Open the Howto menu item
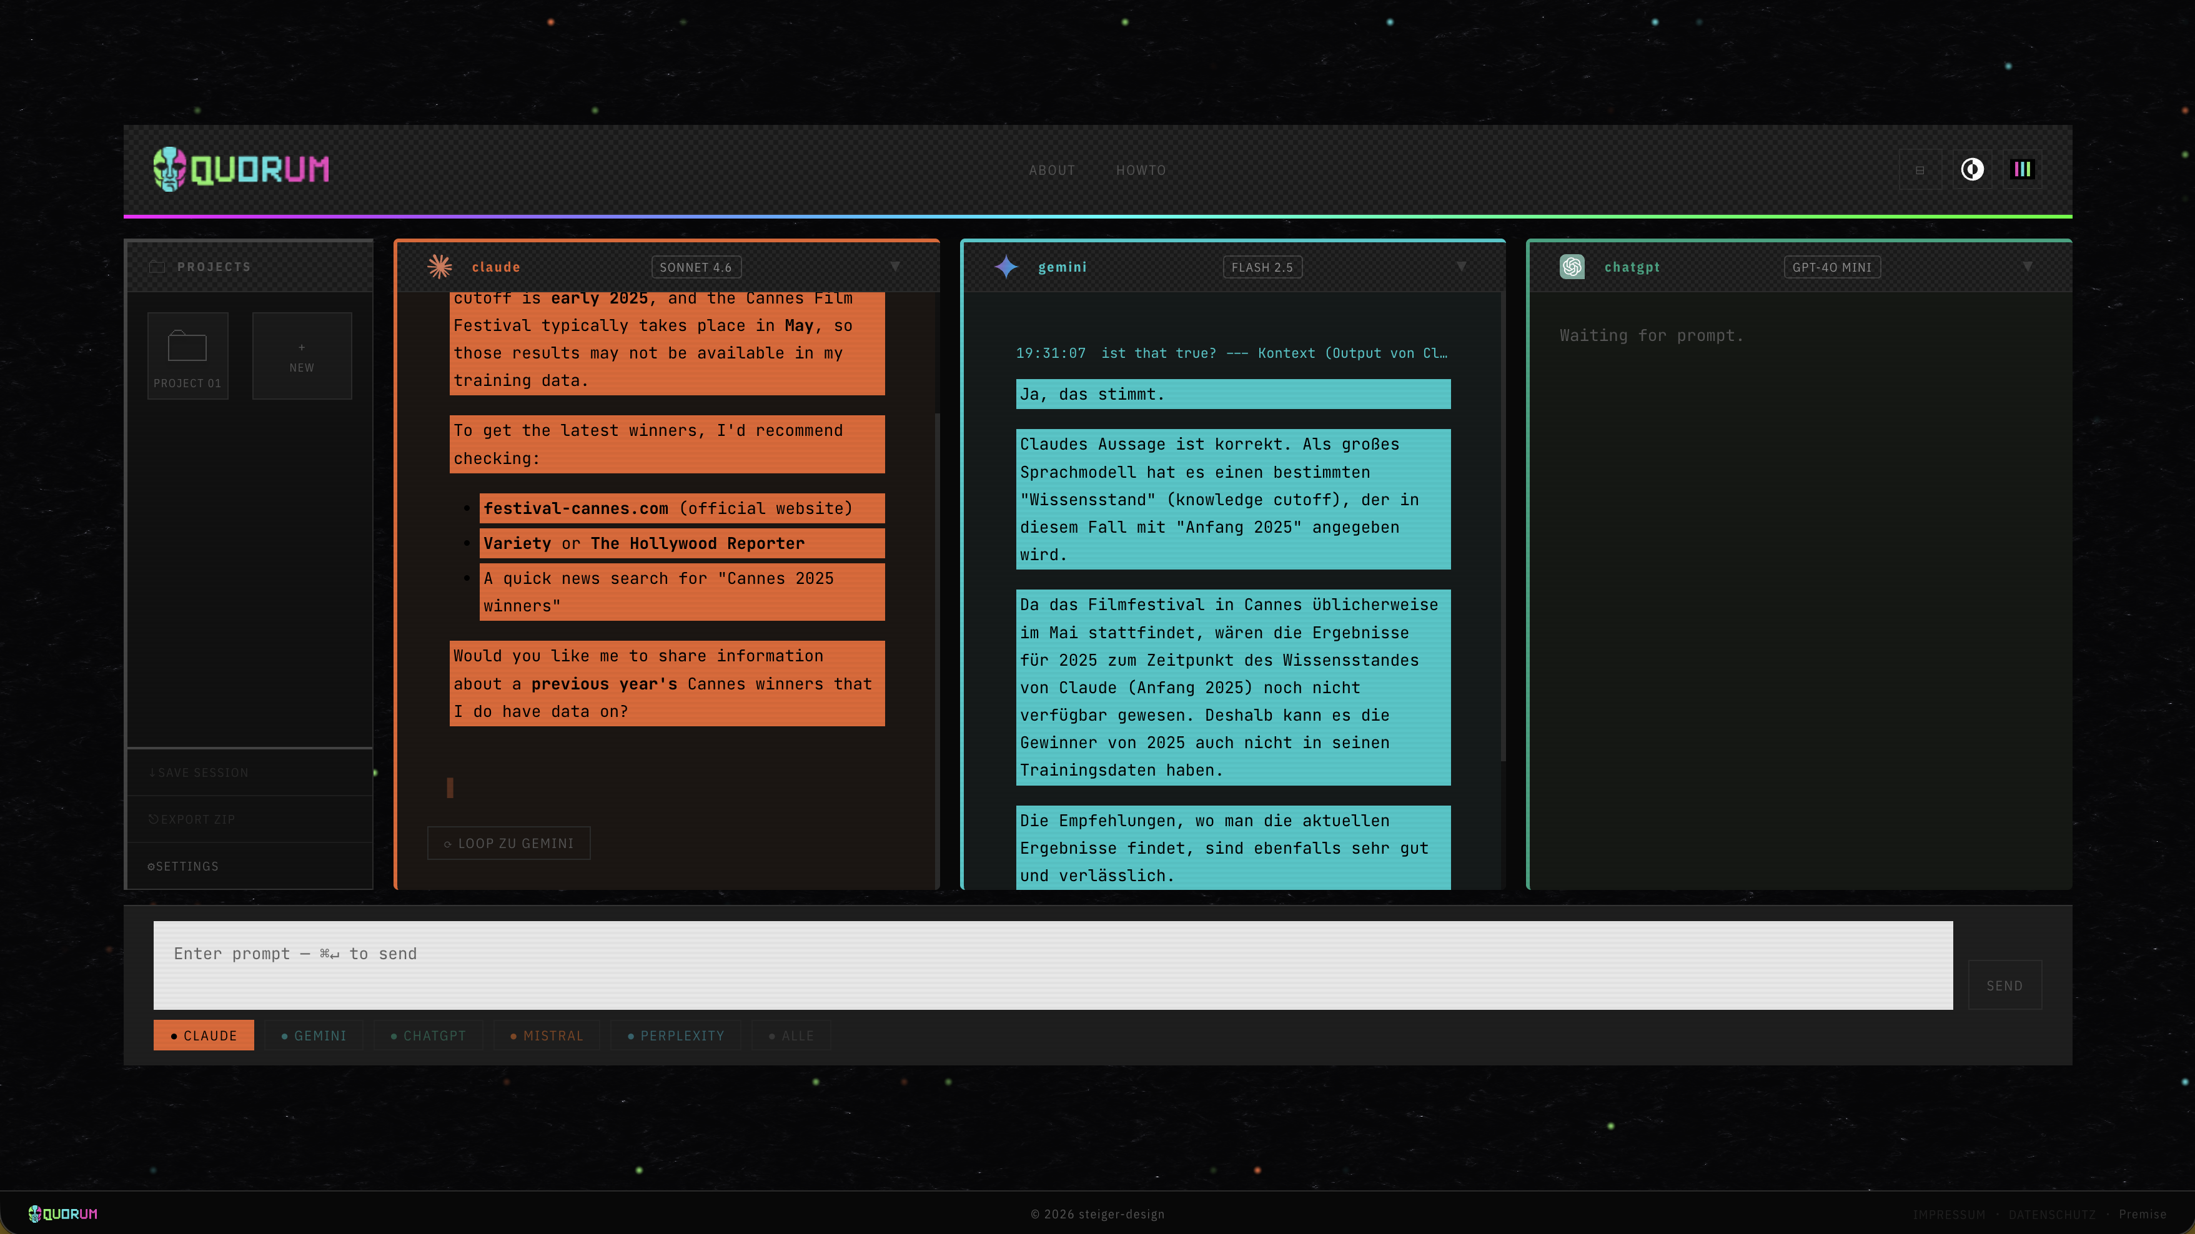2195x1234 pixels. click(x=1141, y=170)
